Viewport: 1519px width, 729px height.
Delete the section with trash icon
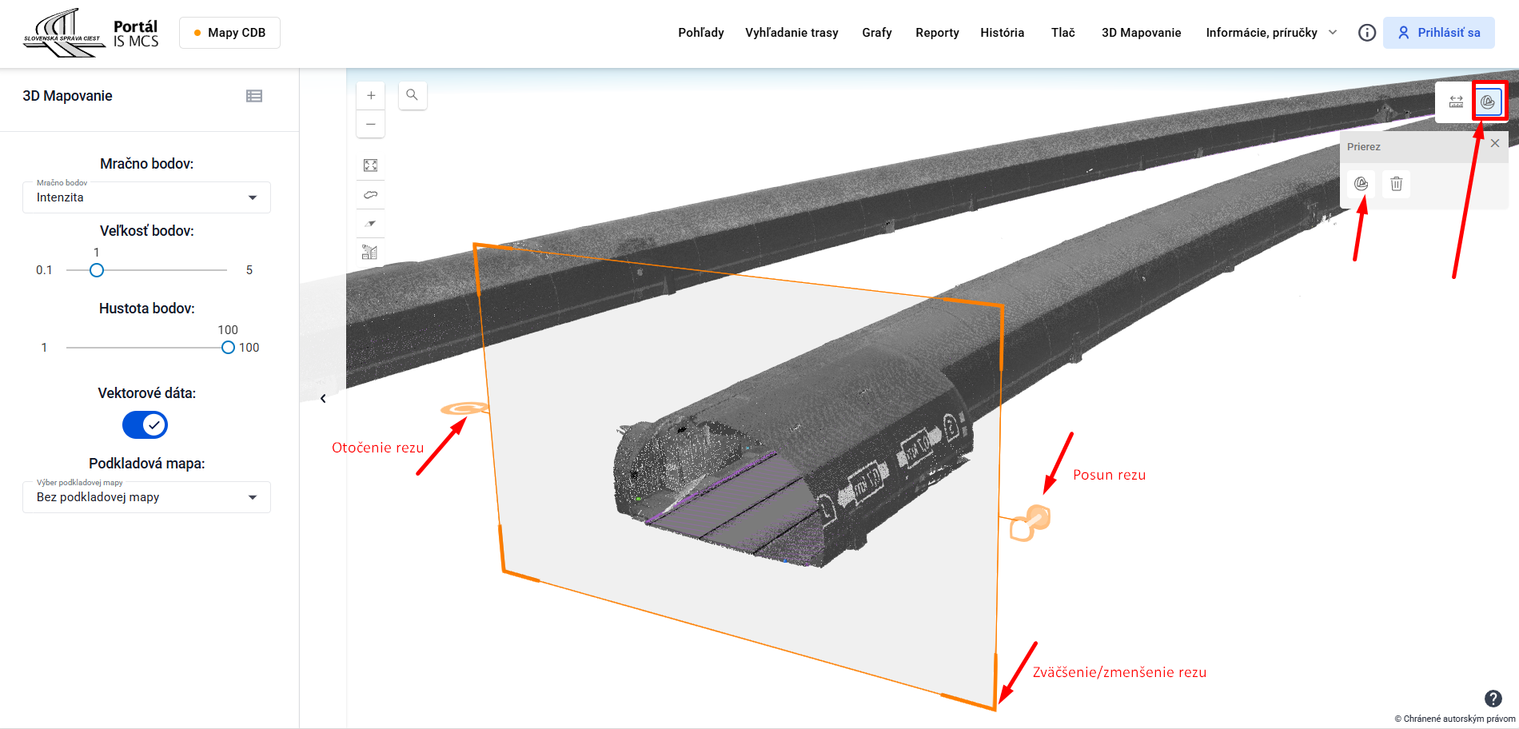click(1396, 184)
